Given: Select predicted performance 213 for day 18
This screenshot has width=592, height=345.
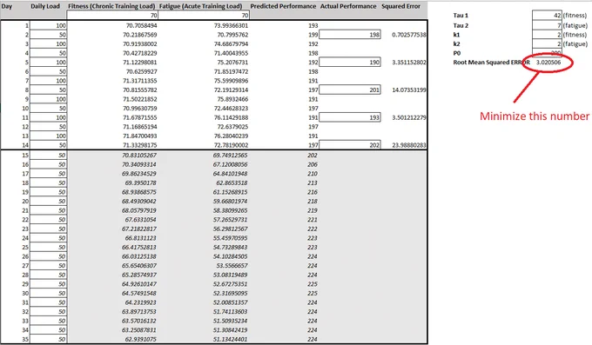Looking at the screenshot, I should (313, 182).
